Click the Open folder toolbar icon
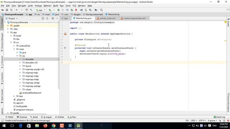This screenshot has width=230, height=129. [x=3, y=10]
